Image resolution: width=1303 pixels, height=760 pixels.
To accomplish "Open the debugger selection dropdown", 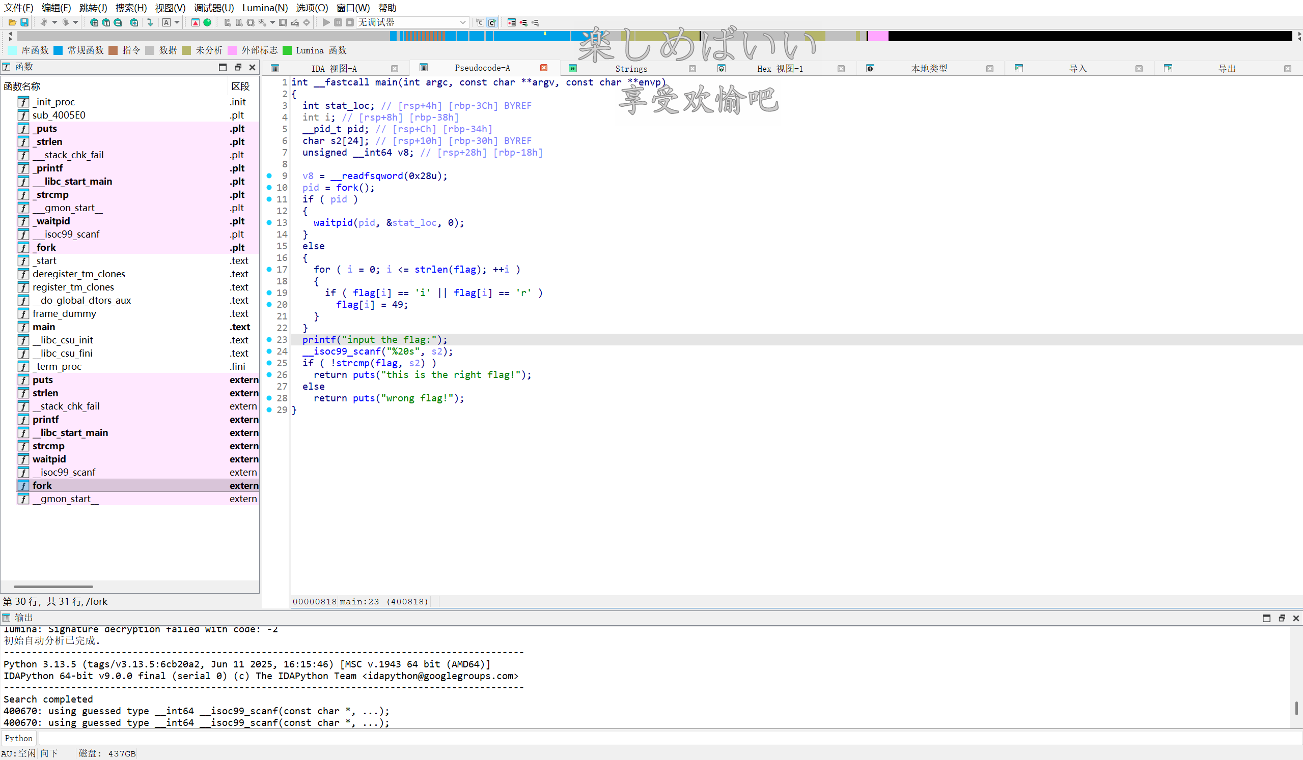I will [x=462, y=22].
